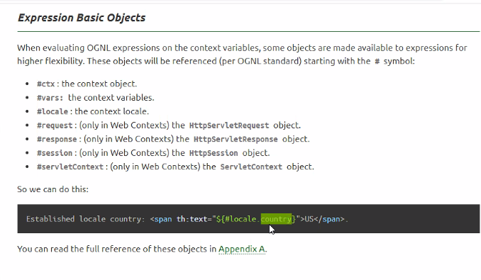Click the ServletContext code text
The width and height of the screenshot is (481, 280).
click(x=251, y=167)
